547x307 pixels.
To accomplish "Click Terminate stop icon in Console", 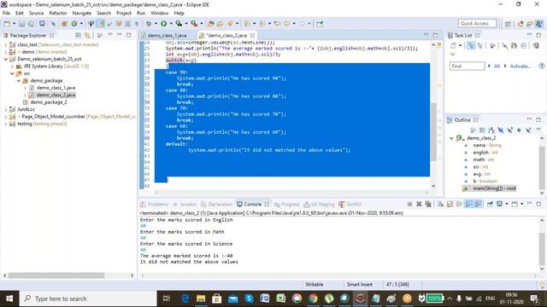I will pos(409,204).
